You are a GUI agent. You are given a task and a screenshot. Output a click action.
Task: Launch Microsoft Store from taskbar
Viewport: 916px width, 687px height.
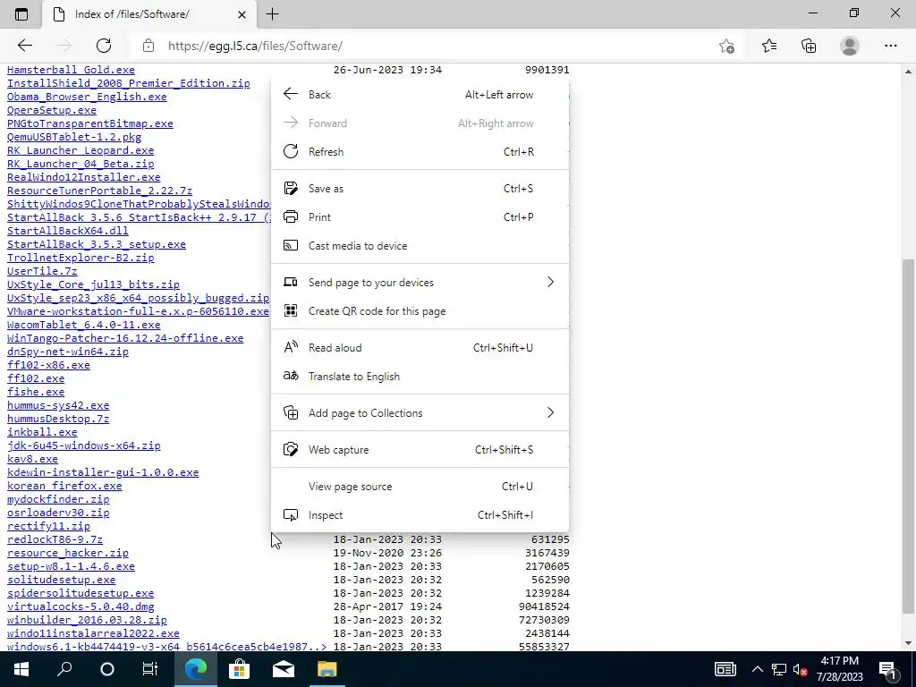(x=240, y=669)
